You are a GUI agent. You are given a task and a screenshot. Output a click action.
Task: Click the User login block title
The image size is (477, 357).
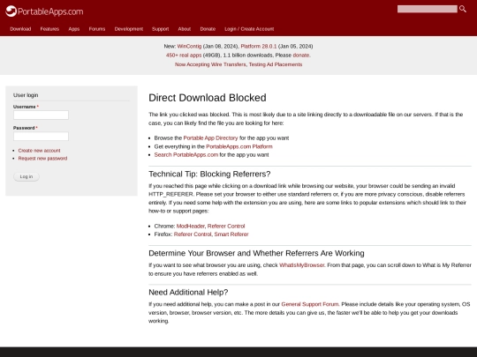tap(26, 95)
